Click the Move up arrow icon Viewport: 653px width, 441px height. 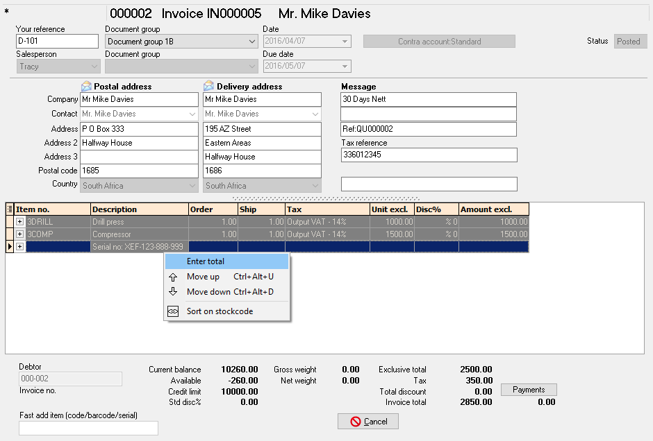pyautogui.click(x=174, y=277)
